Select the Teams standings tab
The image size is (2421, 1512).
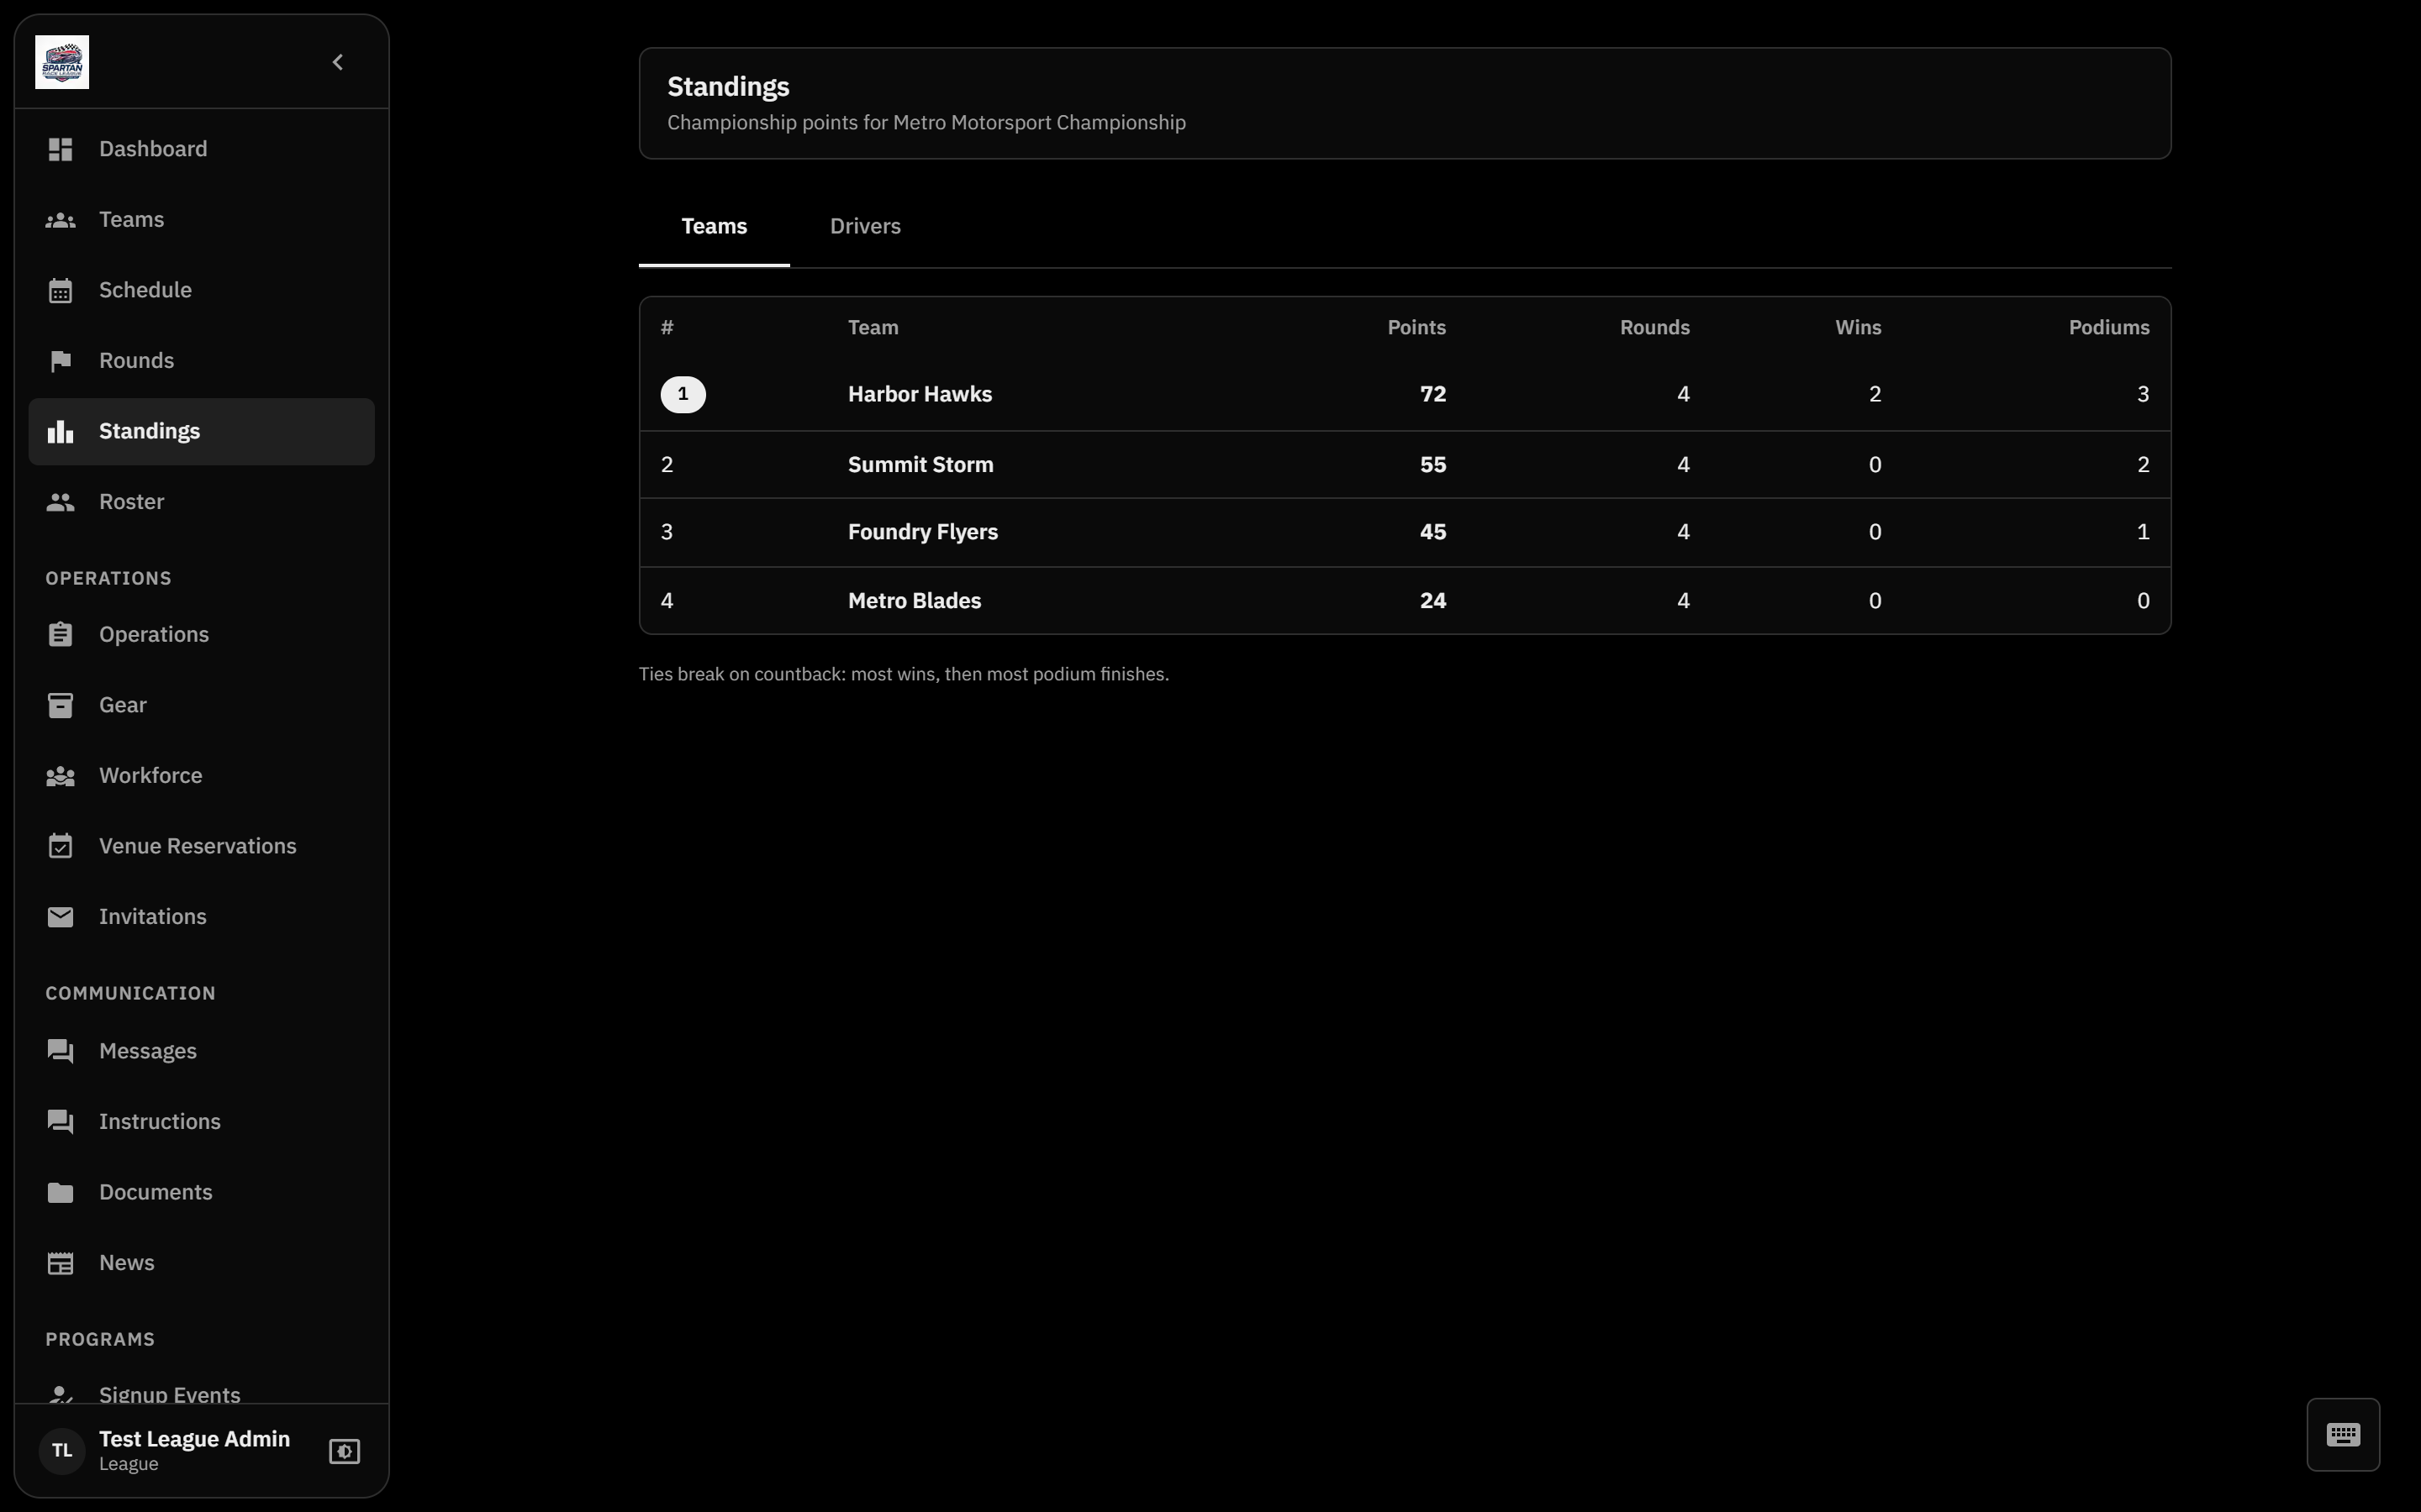[x=715, y=226]
